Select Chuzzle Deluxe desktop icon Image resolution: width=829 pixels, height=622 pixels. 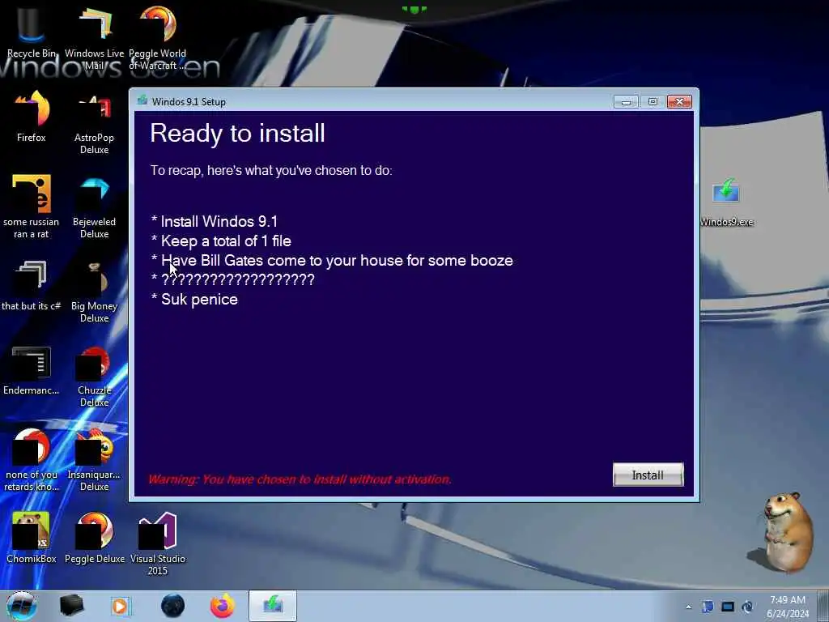94,377
